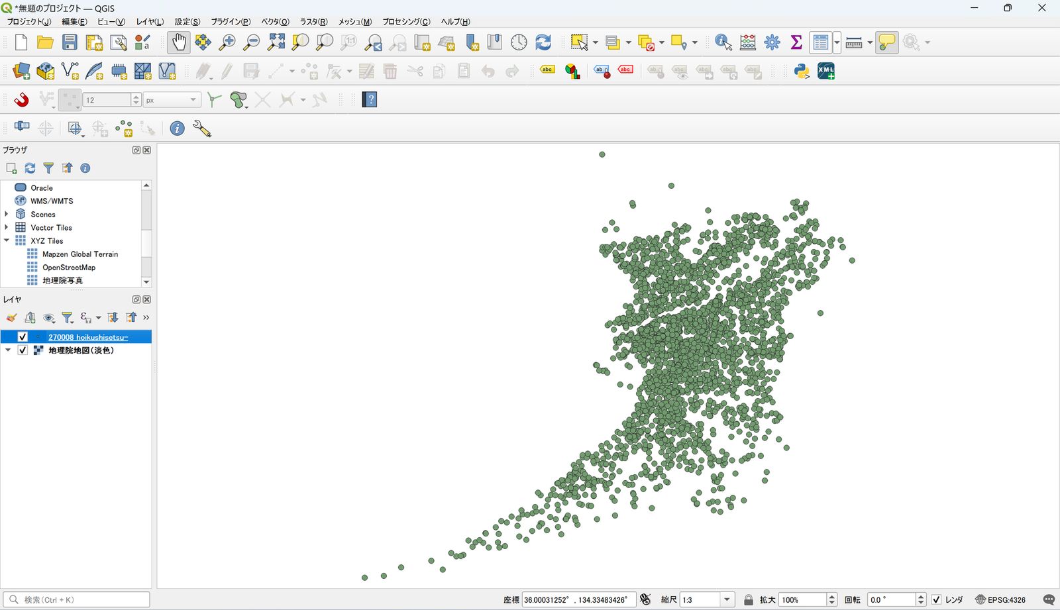Image resolution: width=1060 pixels, height=610 pixels.
Task: Select the 270008 hoikushisetsu layer name
Action: pos(88,337)
